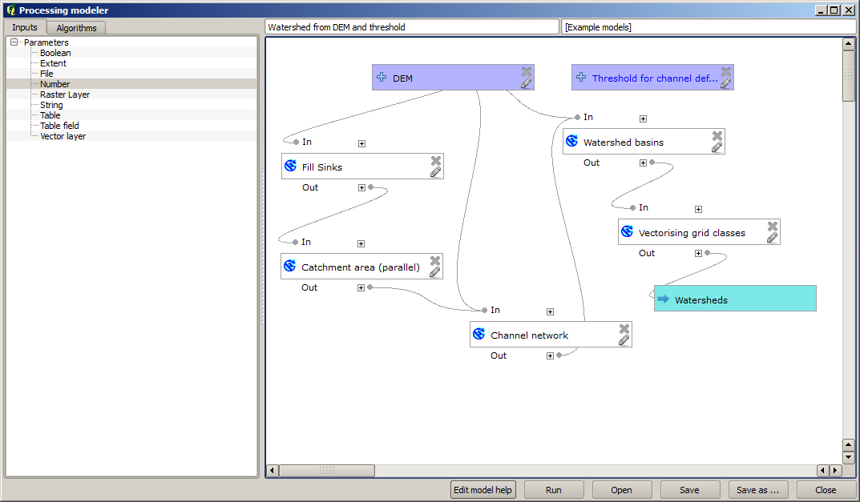Expand the Out connector of Fill Sinks
860x502 pixels.
coord(361,187)
